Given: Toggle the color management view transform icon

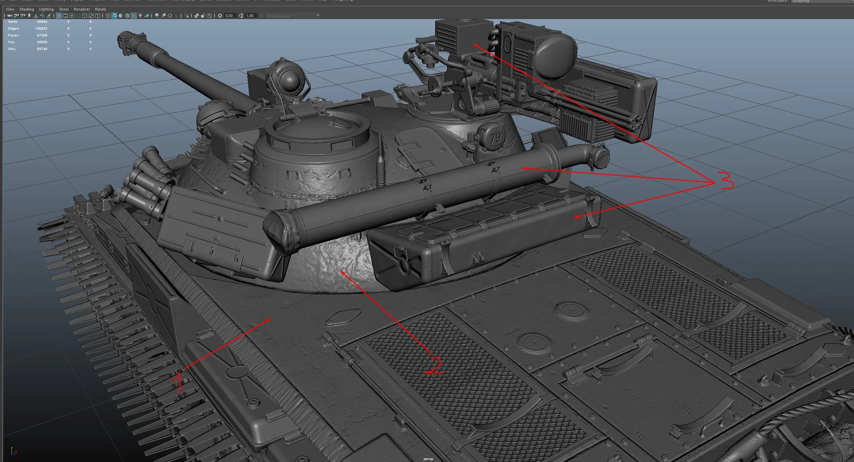Looking at the screenshot, I should (x=262, y=16).
